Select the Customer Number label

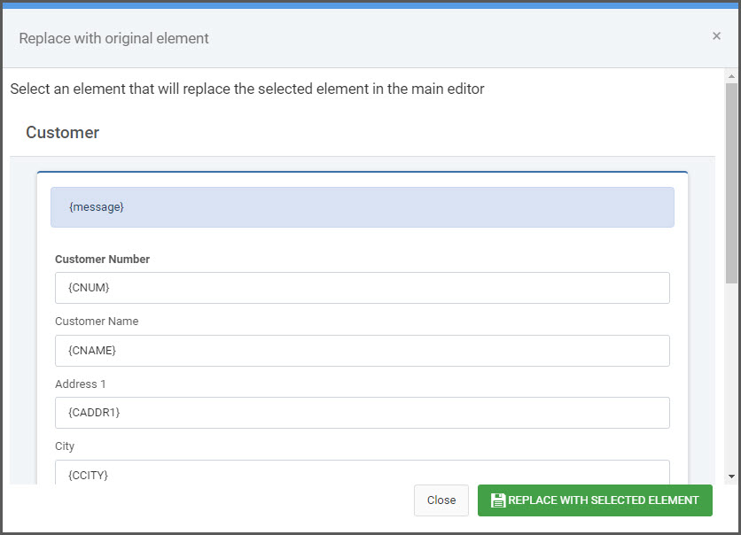tap(102, 260)
